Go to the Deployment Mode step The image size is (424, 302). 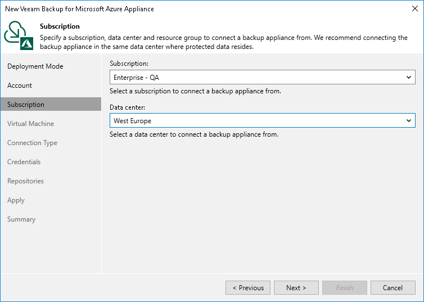pos(35,66)
